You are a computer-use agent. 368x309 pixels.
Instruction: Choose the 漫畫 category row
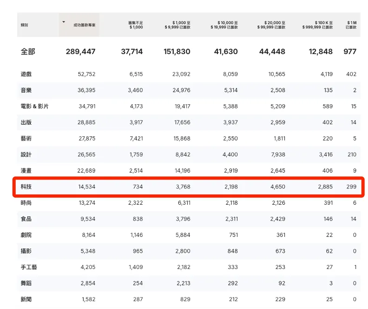tap(26, 171)
